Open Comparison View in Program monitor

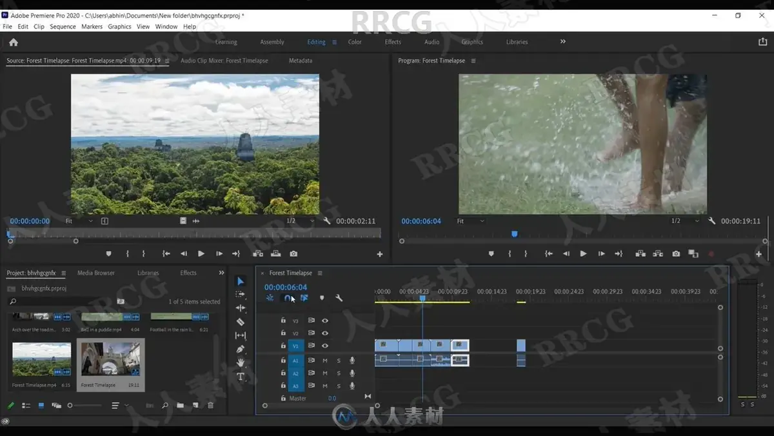click(x=693, y=254)
